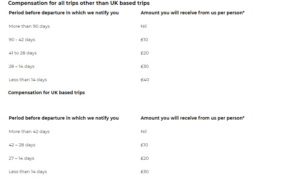Screen dimensions: 284x191
Task: Select £20 beside "41 to 28 days"
Action: point(145,53)
